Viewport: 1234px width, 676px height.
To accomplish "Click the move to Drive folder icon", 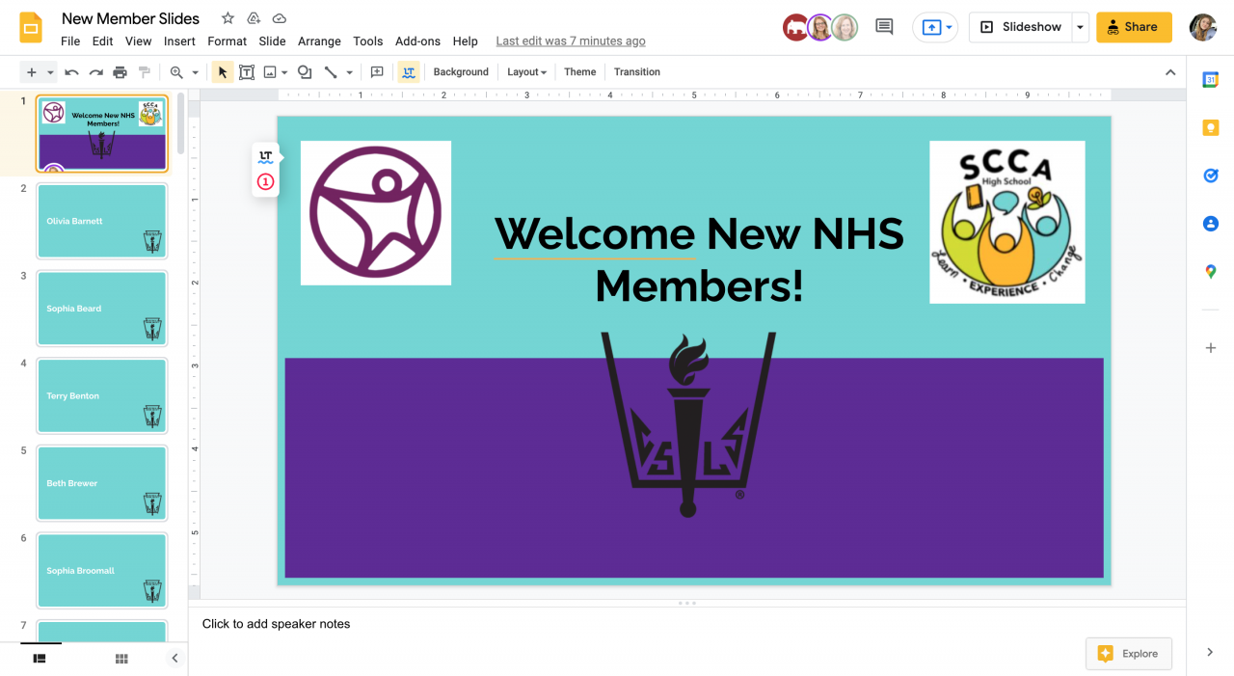I will pyautogui.click(x=254, y=18).
